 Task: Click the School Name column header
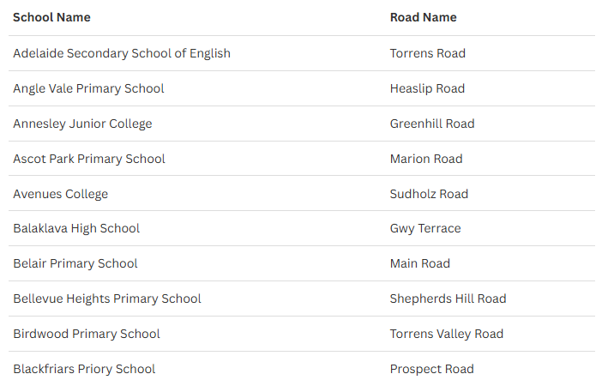pyautogui.click(x=51, y=17)
